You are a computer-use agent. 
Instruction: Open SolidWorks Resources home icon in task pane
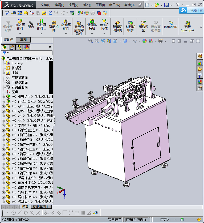pyautogui.click(x=200, y=57)
